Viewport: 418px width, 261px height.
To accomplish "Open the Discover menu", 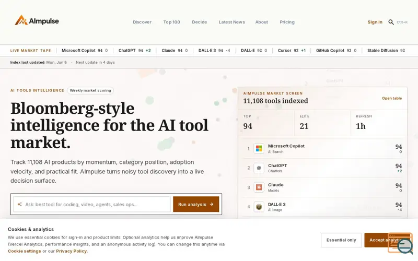I will tap(142, 22).
